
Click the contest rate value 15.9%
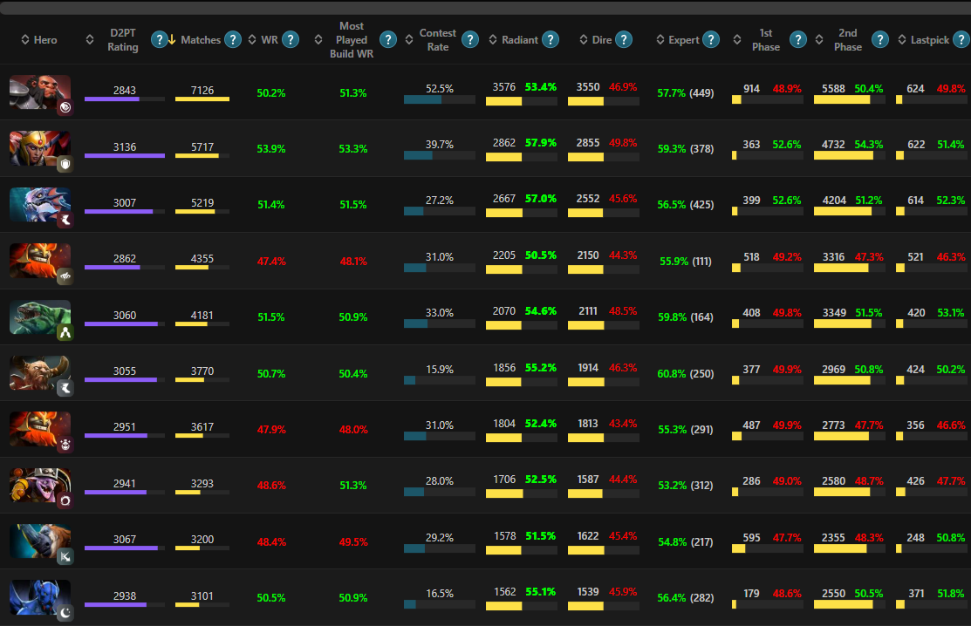(x=440, y=370)
